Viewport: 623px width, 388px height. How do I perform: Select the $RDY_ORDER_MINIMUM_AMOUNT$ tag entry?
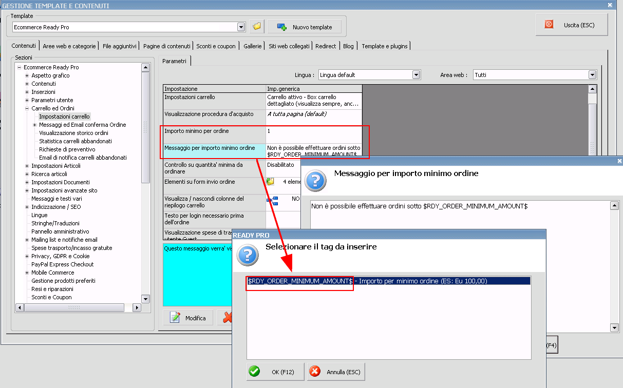tap(389, 281)
